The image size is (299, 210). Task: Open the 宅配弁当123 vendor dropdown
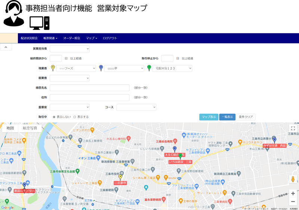[172, 68]
